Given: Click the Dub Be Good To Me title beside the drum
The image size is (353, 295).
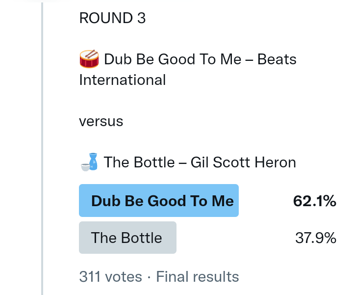Looking at the screenshot, I should [x=173, y=59].
